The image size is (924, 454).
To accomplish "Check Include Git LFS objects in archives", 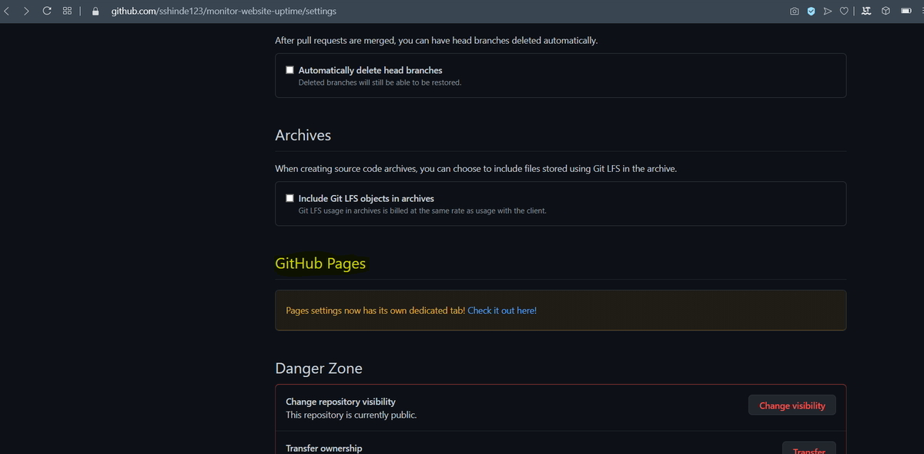I will (290, 197).
